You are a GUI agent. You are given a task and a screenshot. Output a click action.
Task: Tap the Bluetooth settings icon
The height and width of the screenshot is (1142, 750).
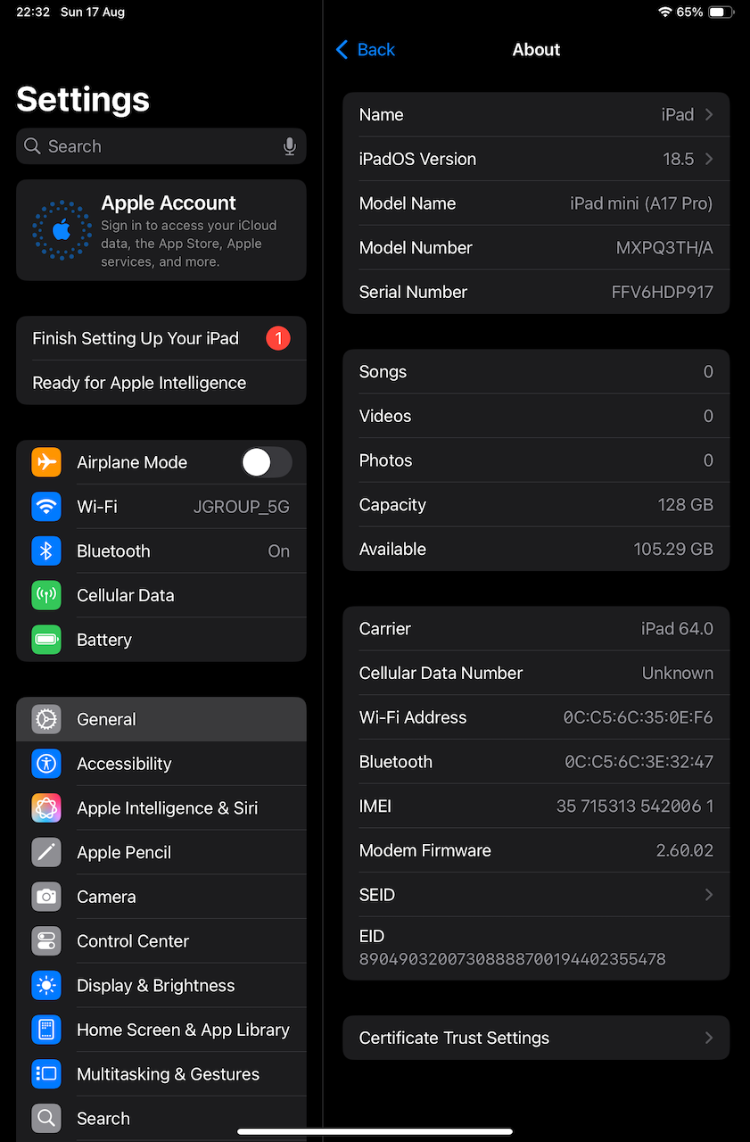(46, 551)
